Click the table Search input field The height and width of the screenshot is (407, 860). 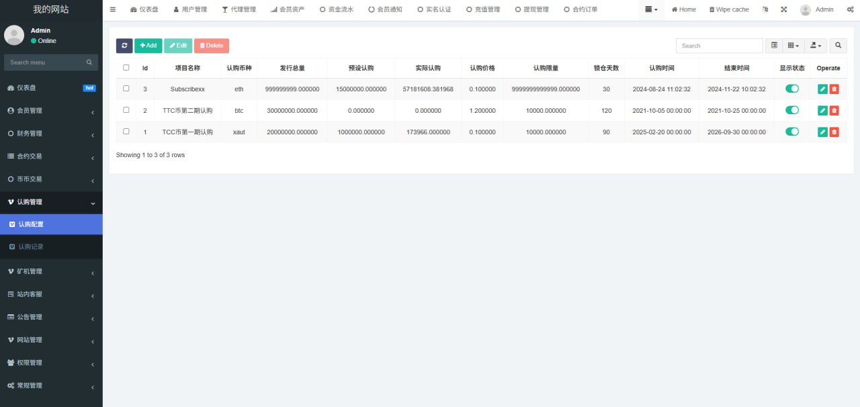coord(719,46)
